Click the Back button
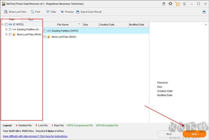The image size is (209, 140). click(x=169, y=134)
